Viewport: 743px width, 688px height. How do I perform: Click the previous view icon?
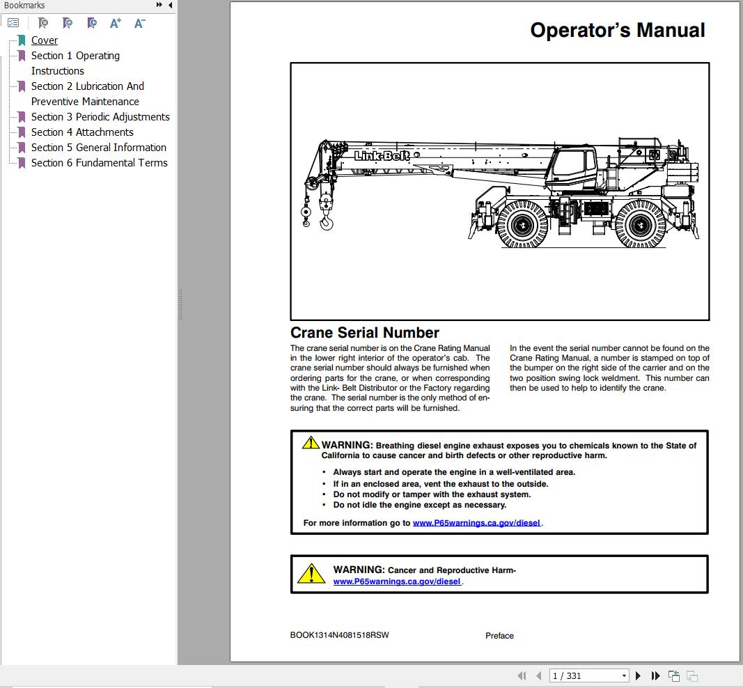[x=674, y=675]
